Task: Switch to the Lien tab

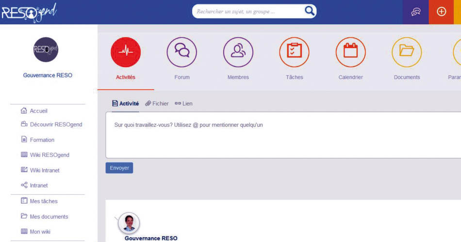Action: tap(183, 104)
